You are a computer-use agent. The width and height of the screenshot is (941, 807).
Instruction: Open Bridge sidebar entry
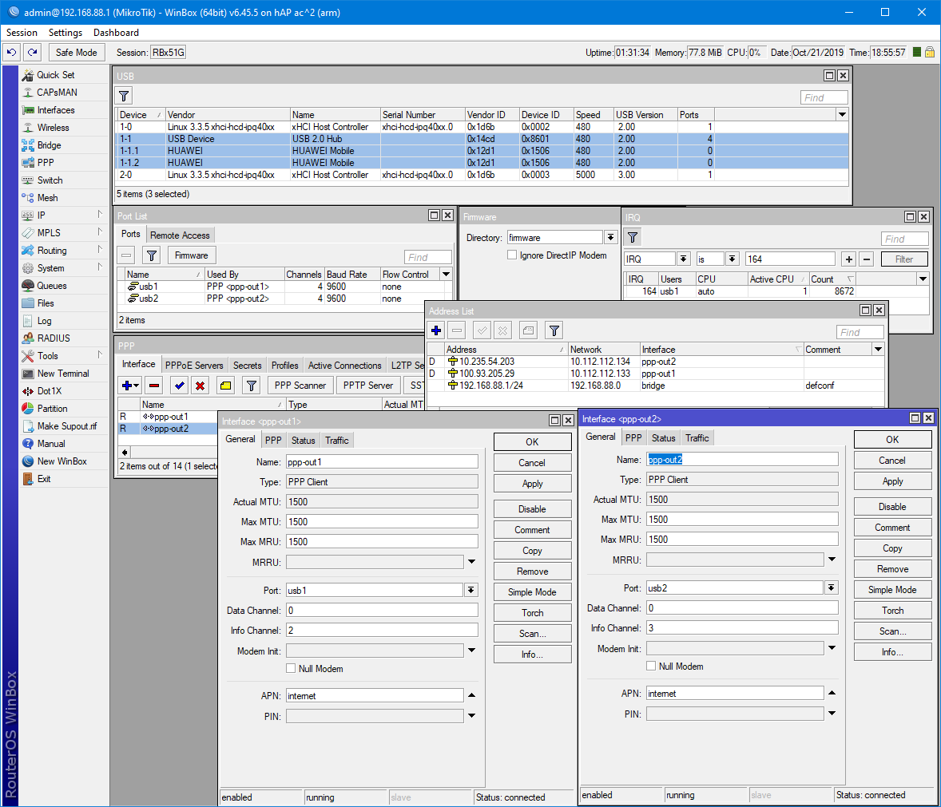tap(49, 145)
